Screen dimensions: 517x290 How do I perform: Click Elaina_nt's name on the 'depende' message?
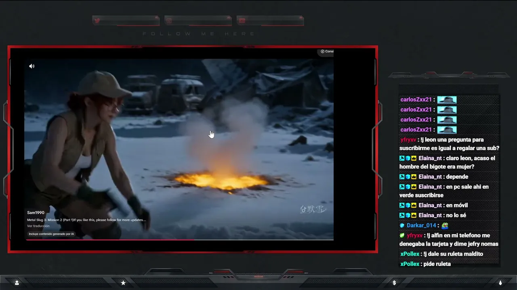430,177
